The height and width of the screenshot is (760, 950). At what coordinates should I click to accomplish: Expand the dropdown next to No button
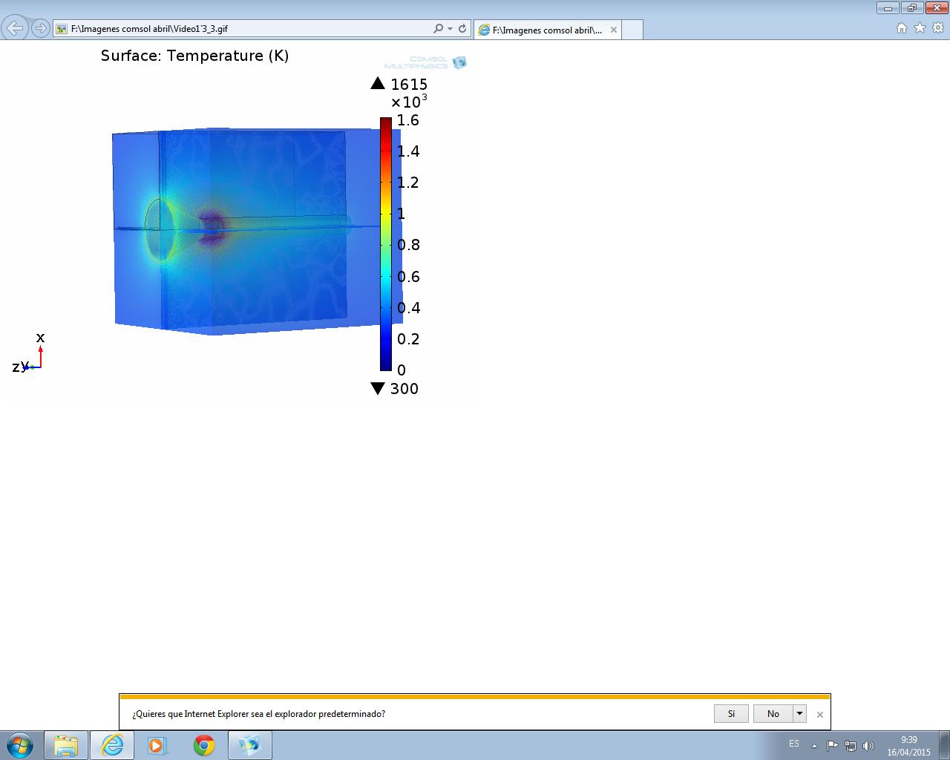tap(799, 714)
